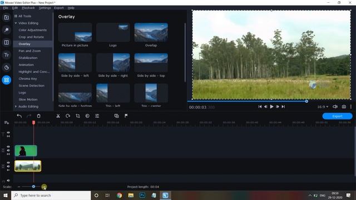Show hidden system tray icons chevron
Image resolution: width=356 pixels, height=200 pixels.
point(310,196)
